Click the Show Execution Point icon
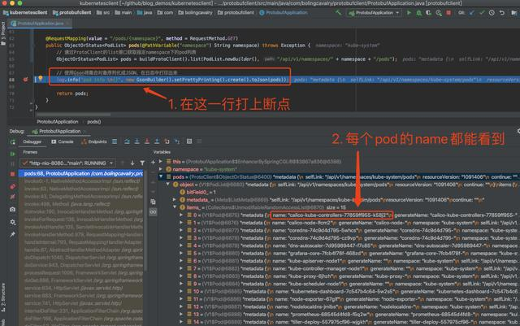520x326 pixels. [115, 141]
